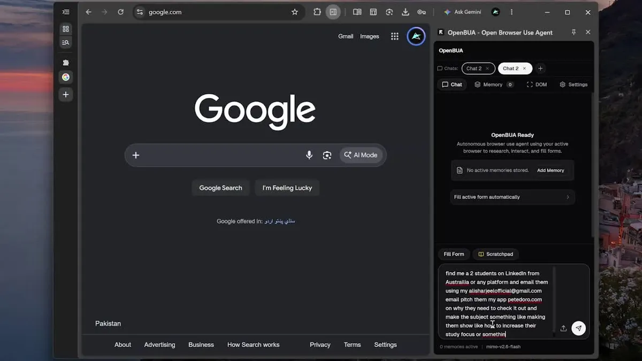The height and width of the screenshot is (361, 642).
Task: Open the OpenBUA Settings tab
Action: tap(574, 85)
